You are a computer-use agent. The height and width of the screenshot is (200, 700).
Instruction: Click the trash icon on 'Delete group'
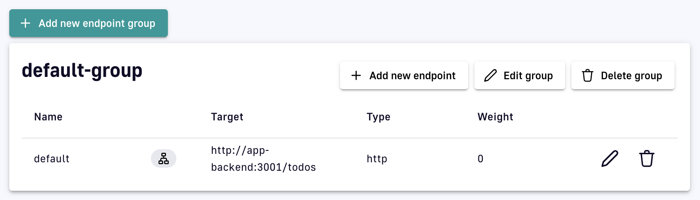(587, 75)
